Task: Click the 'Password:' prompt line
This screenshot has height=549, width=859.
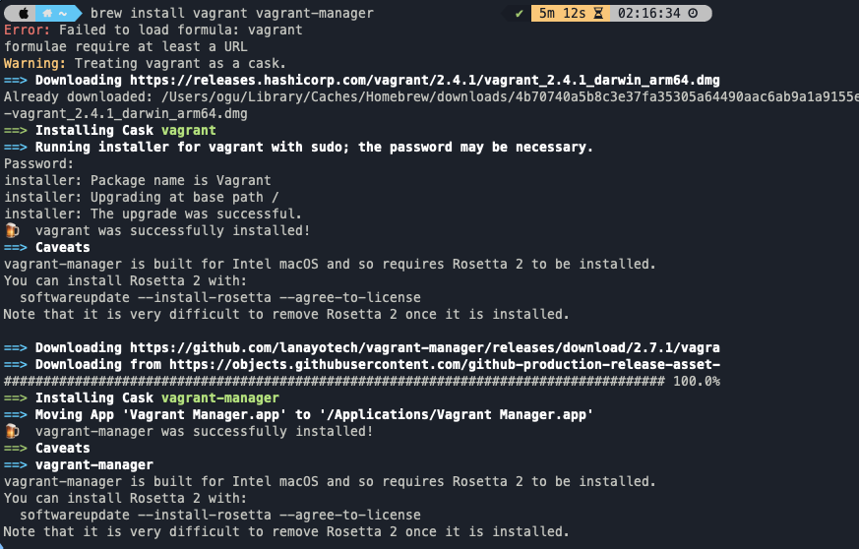Action: tap(39, 163)
